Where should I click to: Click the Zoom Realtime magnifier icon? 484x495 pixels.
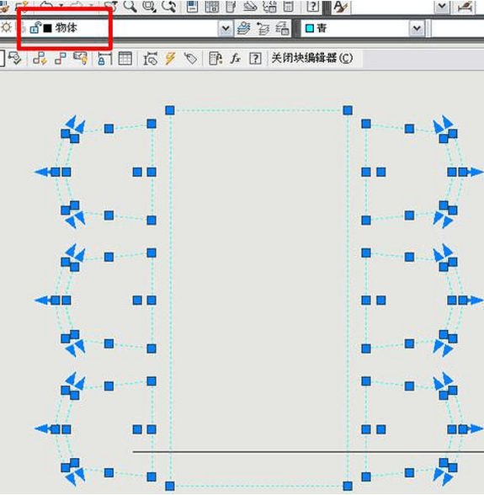pyautogui.click(x=130, y=6)
